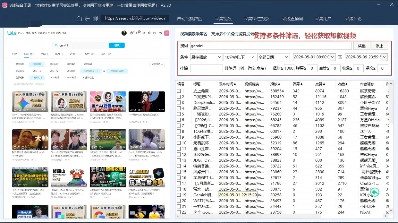Click the pink upload button on bilibili header
The height and width of the screenshot is (223, 398).
coord(167,33)
